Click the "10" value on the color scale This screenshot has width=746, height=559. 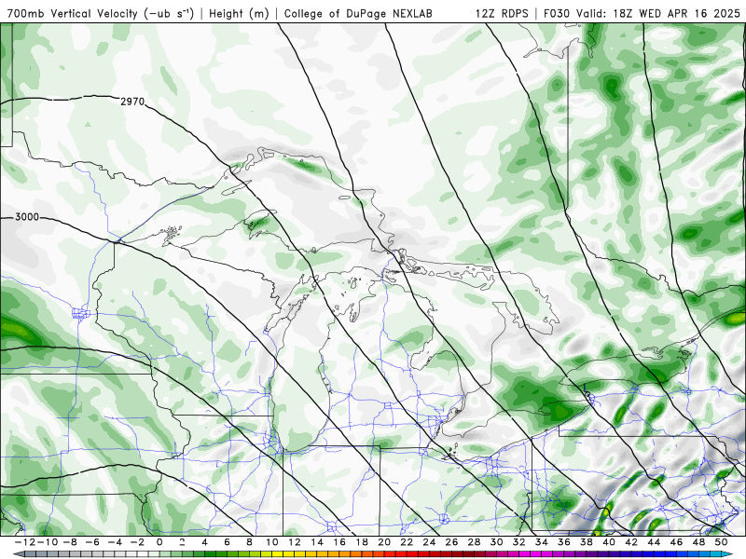click(271, 542)
